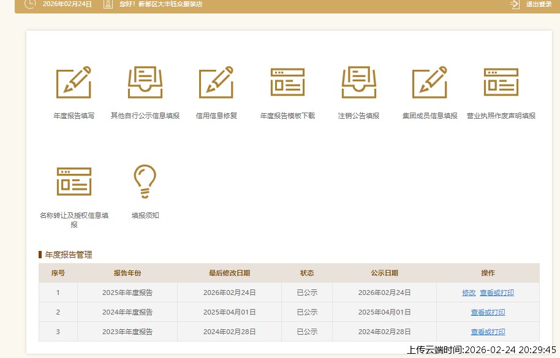Click the clock icon beside the date
Viewport: 560px width, 358px height.
(30, 5)
